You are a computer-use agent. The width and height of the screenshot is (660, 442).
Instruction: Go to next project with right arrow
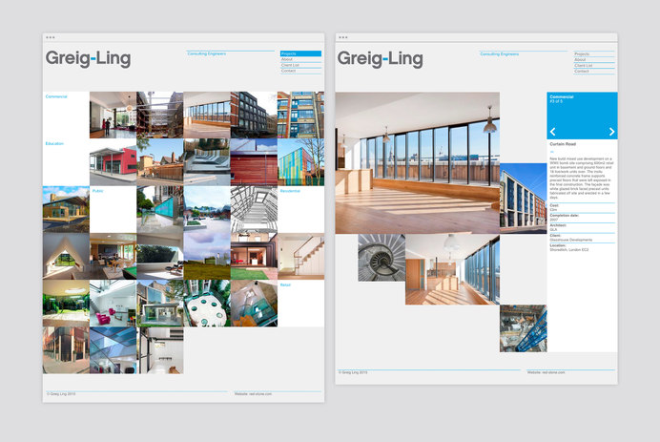[x=611, y=132]
